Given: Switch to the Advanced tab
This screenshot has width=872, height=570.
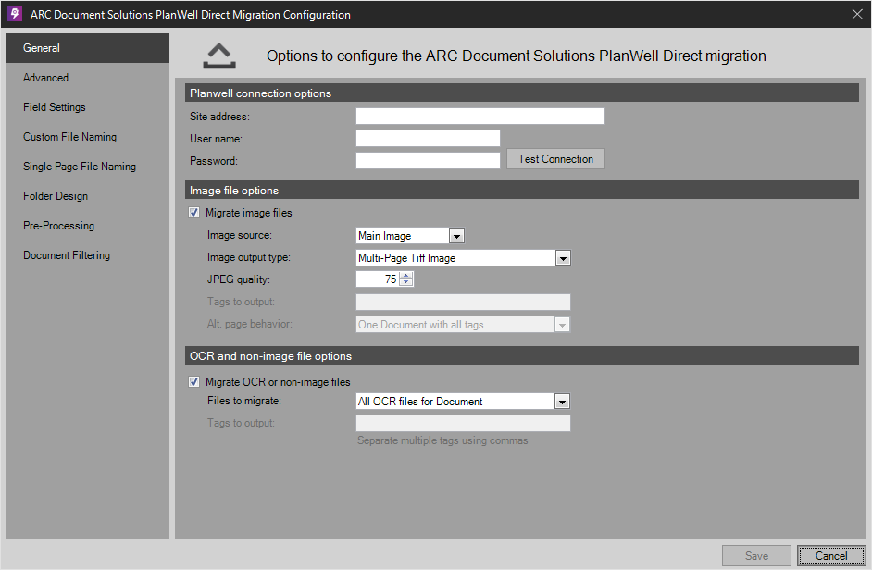Looking at the screenshot, I should 88,78.
